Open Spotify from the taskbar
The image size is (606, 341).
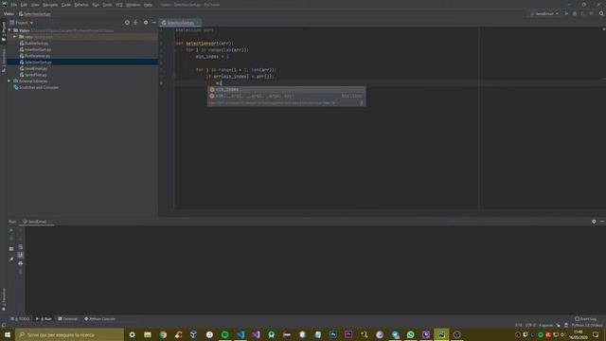225,334
